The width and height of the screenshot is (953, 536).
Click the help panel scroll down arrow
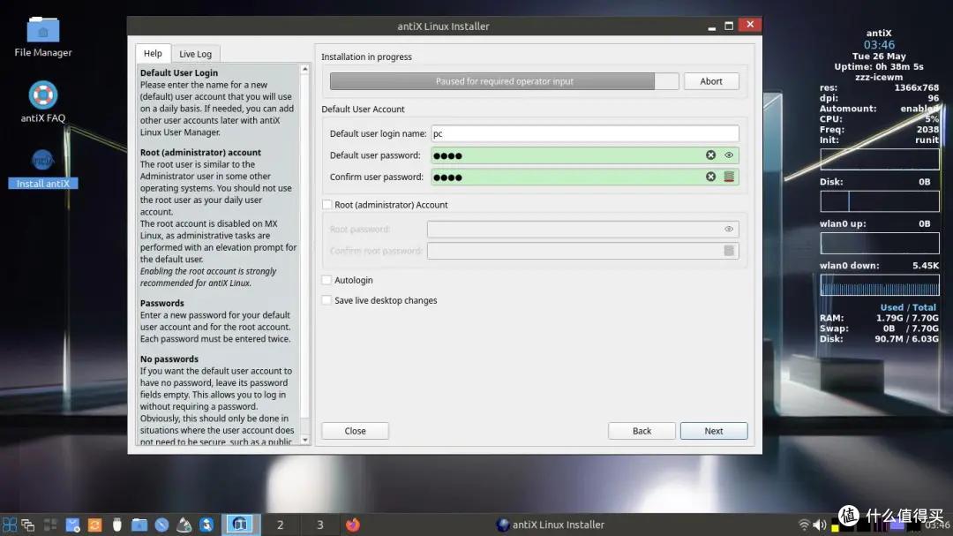[x=305, y=441]
